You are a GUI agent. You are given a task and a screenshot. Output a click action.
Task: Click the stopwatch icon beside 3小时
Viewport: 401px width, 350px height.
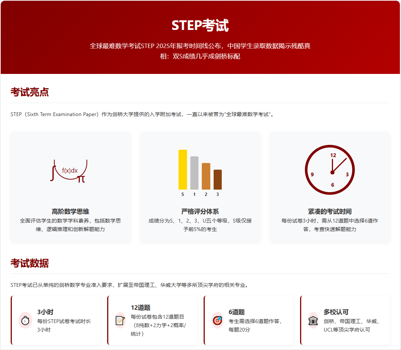(25, 320)
